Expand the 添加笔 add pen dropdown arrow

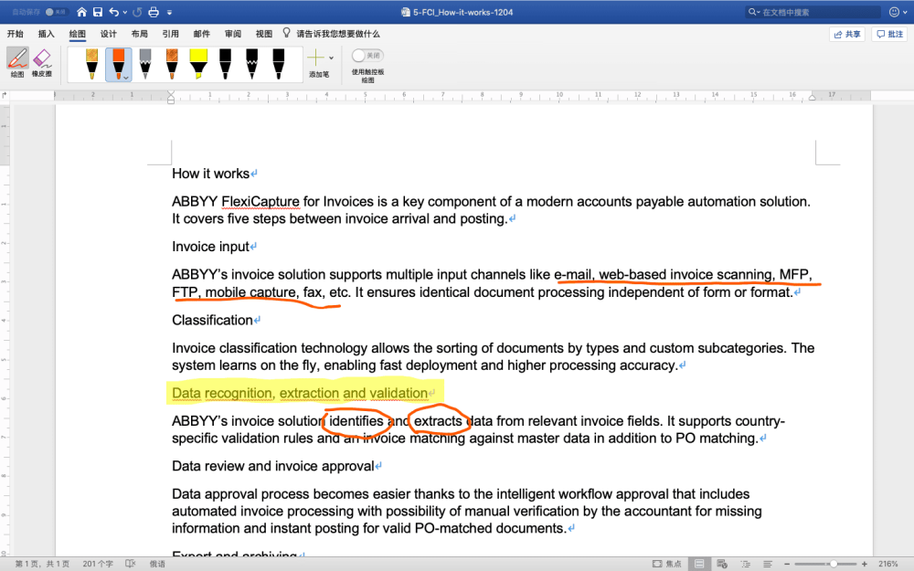tap(331, 58)
